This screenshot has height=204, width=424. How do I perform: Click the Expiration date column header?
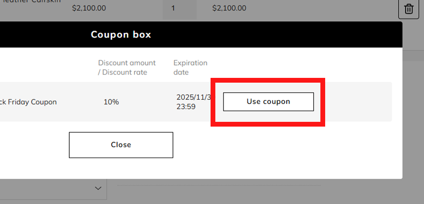click(x=190, y=68)
